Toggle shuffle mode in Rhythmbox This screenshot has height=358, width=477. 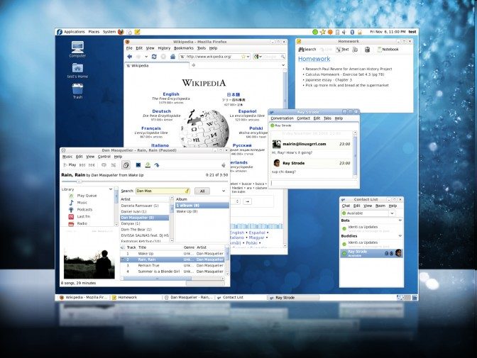coord(114,164)
